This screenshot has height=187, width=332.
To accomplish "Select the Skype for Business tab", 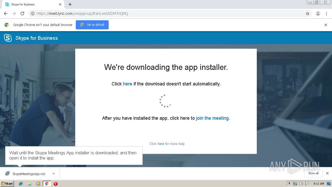I will [33, 4].
